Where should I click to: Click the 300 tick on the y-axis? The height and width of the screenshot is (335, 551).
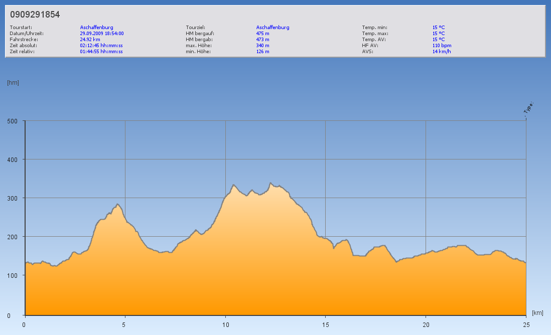tap(12, 198)
